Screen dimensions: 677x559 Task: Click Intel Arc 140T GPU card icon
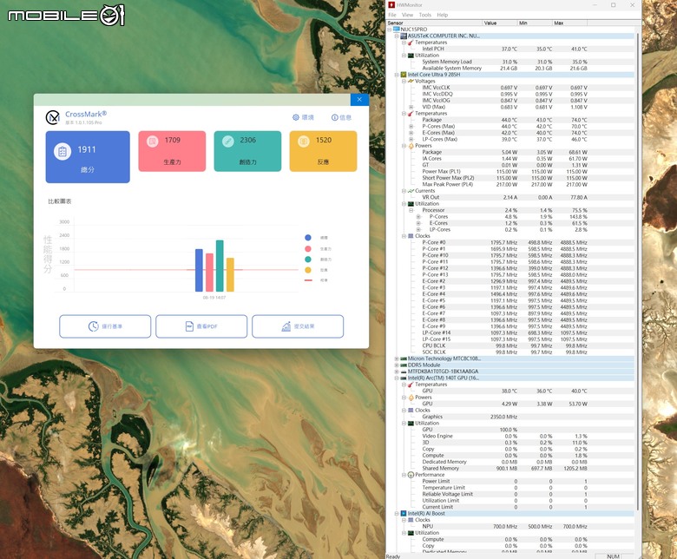(x=404, y=378)
